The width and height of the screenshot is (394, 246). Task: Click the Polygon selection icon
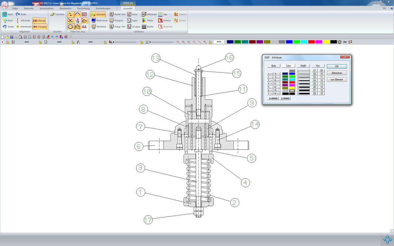click(112, 20)
